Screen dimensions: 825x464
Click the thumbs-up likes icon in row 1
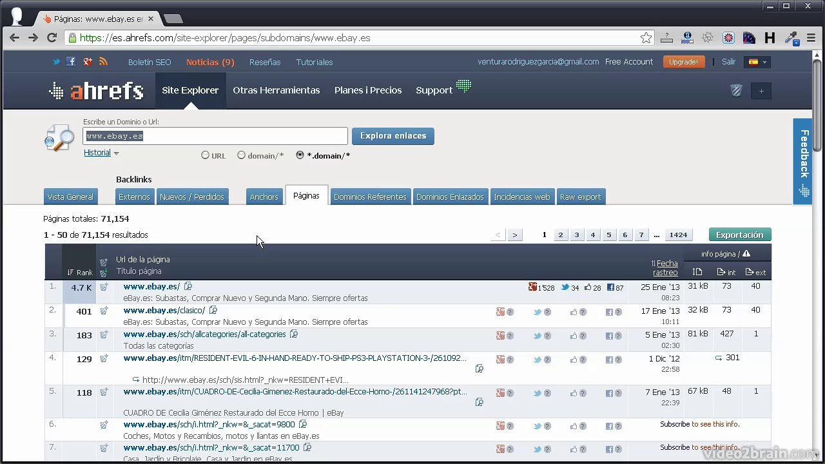(x=588, y=287)
